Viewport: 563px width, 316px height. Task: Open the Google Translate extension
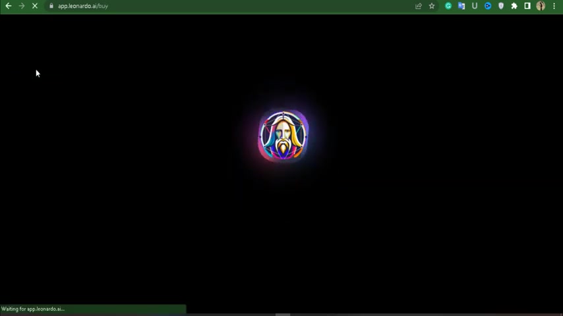coord(461,6)
